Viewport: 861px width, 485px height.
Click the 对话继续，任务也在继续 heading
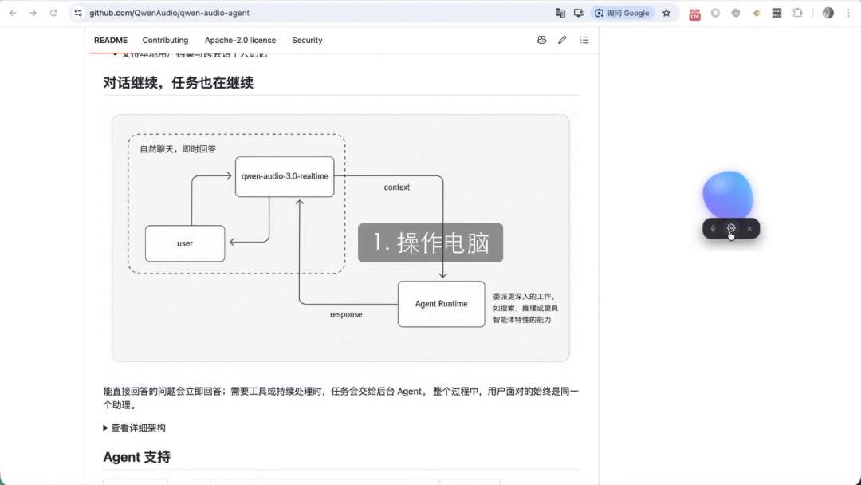coord(179,83)
